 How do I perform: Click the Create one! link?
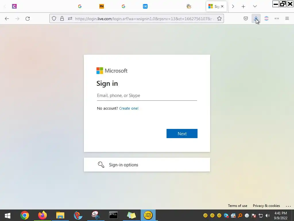129,108
